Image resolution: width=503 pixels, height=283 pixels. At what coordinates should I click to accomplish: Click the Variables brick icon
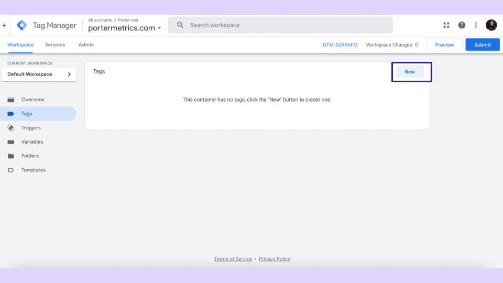tap(11, 142)
